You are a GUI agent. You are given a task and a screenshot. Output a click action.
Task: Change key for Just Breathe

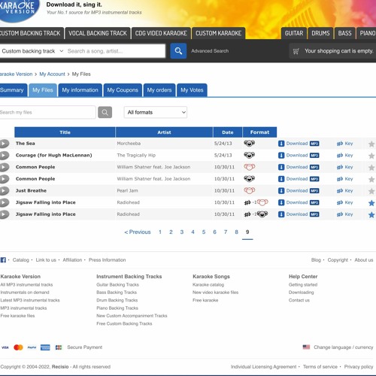(x=345, y=190)
